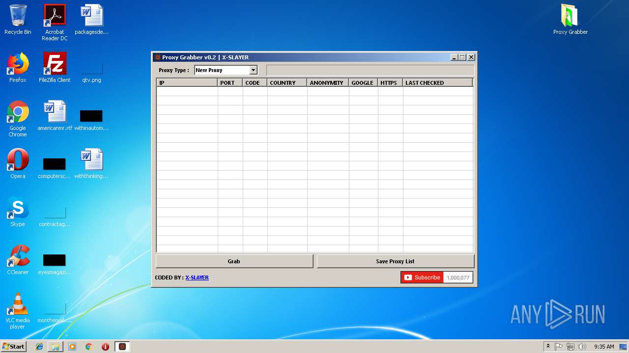Open the Action Center flag icon
The width and height of the screenshot is (629, 353).
tap(559, 347)
